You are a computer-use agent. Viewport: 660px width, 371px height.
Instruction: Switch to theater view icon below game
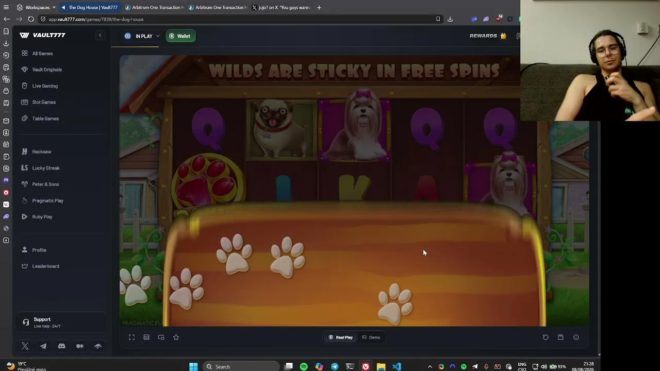click(146, 338)
